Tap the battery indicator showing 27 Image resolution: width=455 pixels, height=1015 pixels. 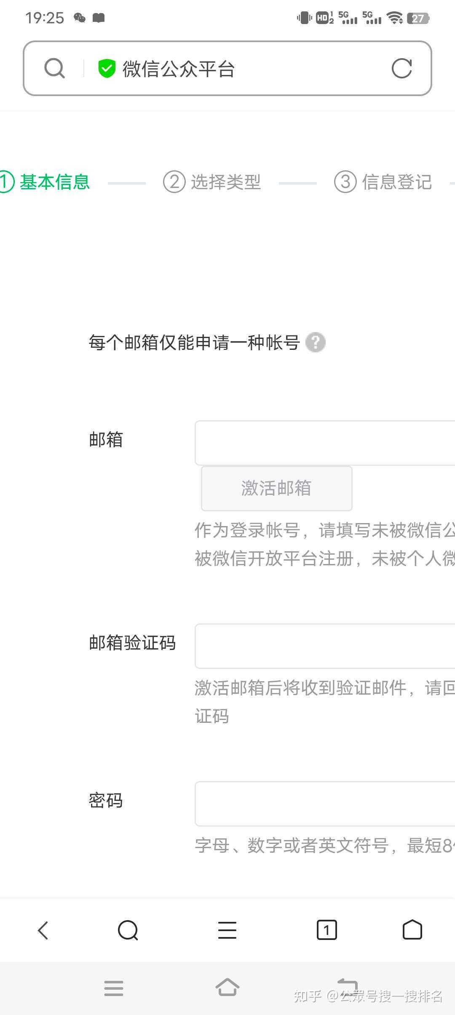click(x=418, y=18)
